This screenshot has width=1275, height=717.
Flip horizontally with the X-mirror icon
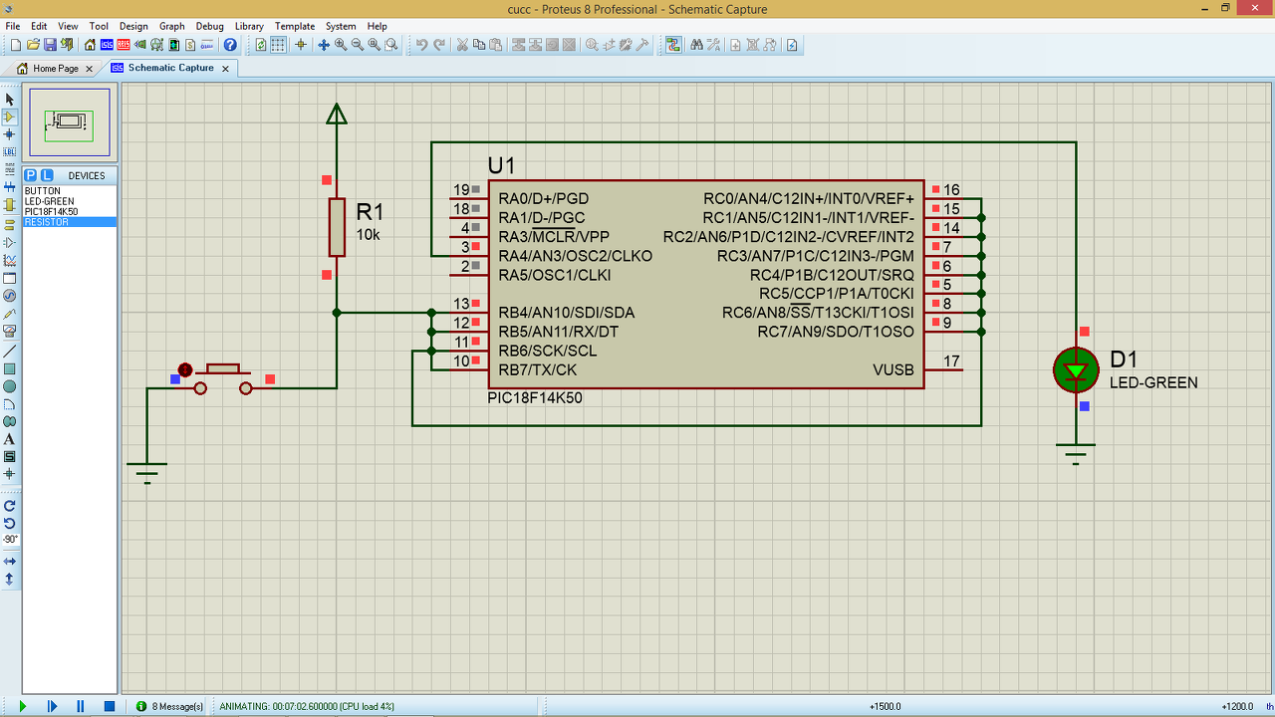(10, 562)
